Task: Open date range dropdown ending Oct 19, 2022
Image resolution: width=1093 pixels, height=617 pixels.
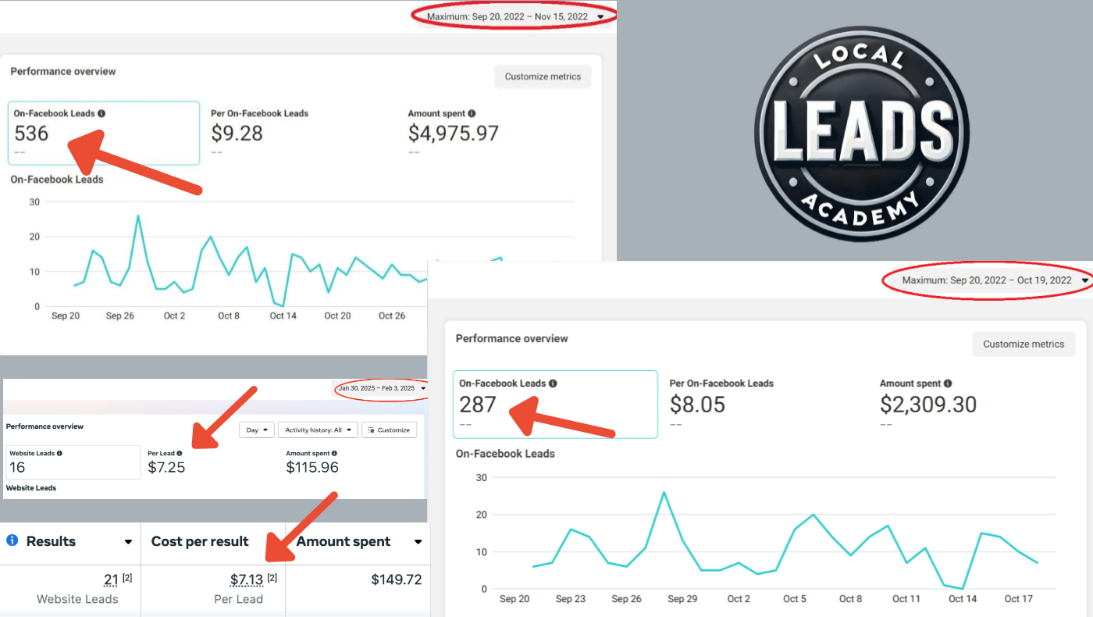Action: [x=995, y=280]
